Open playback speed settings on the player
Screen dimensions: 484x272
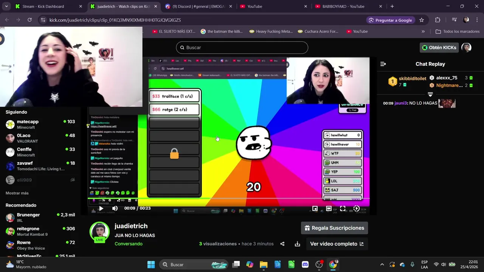tap(356, 209)
